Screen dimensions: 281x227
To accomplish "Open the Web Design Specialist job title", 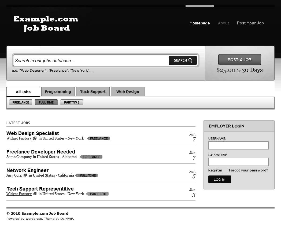I will click(x=33, y=133).
